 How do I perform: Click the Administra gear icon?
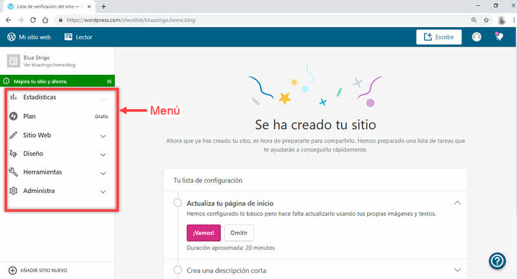[14, 191]
